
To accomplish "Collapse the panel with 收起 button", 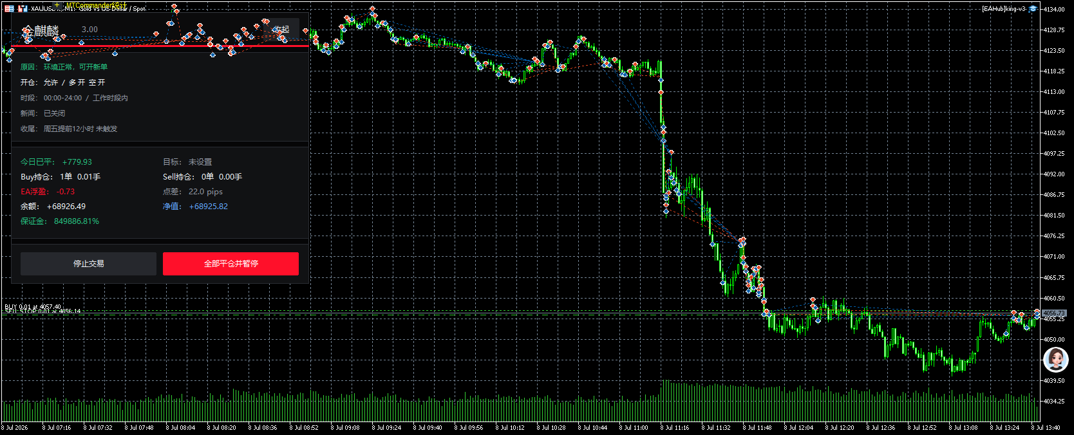I will point(281,30).
